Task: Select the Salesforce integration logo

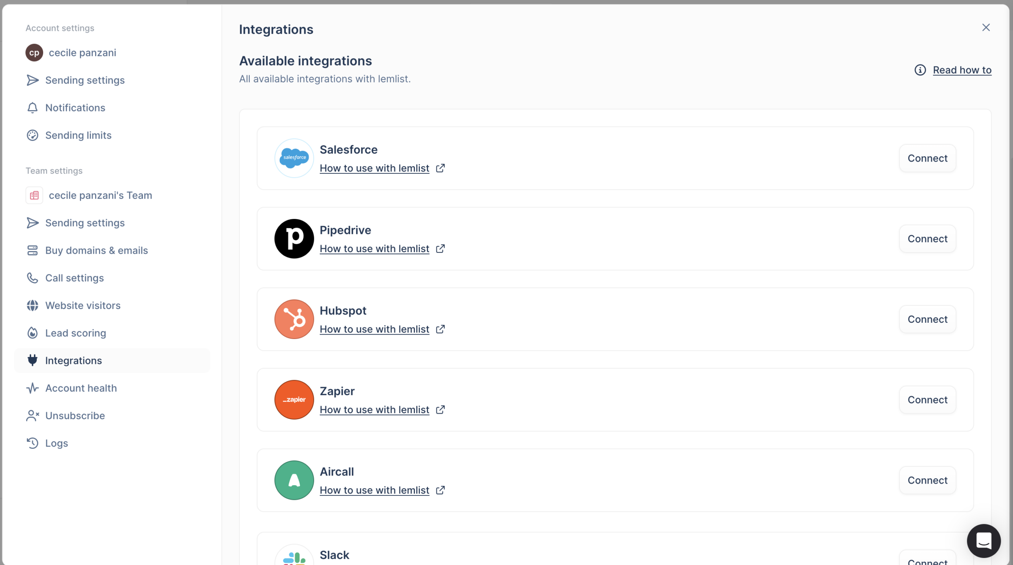Action: click(x=294, y=158)
